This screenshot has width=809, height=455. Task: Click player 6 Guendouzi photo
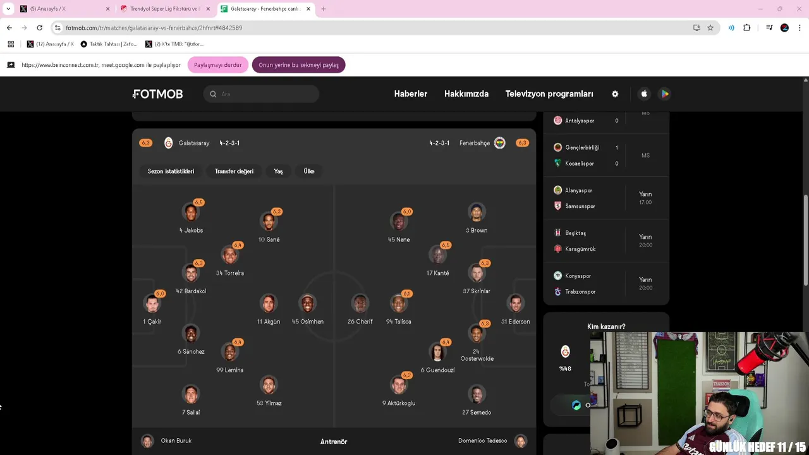coord(437,352)
